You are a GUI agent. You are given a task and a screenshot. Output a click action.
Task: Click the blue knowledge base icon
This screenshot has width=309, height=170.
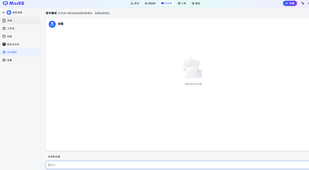[9, 12]
